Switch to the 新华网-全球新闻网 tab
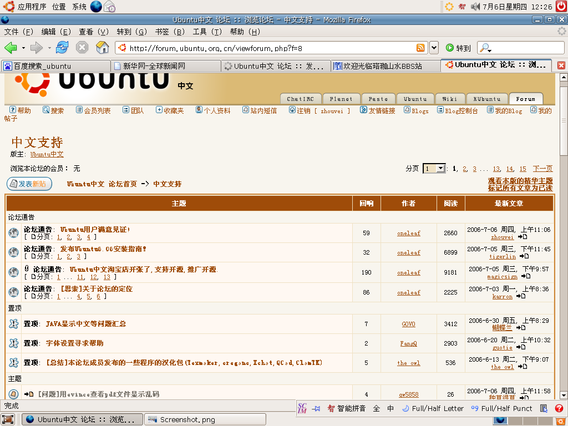Image resolution: width=568 pixels, height=426 pixels. [166, 66]
